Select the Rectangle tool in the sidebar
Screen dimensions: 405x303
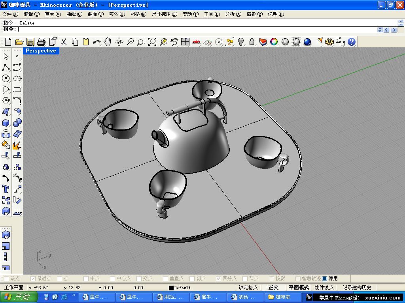coord(17,90)
